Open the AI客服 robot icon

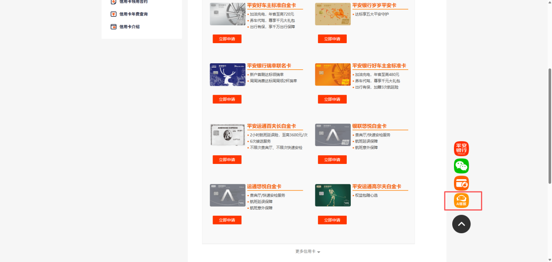[461, 201]
